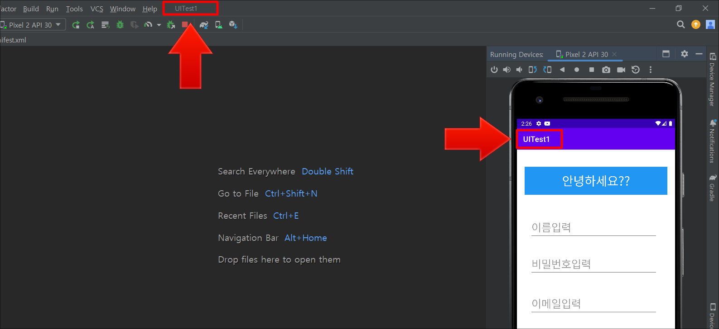Click the 2:26 clock in emulator status bar

click(526, 123)
